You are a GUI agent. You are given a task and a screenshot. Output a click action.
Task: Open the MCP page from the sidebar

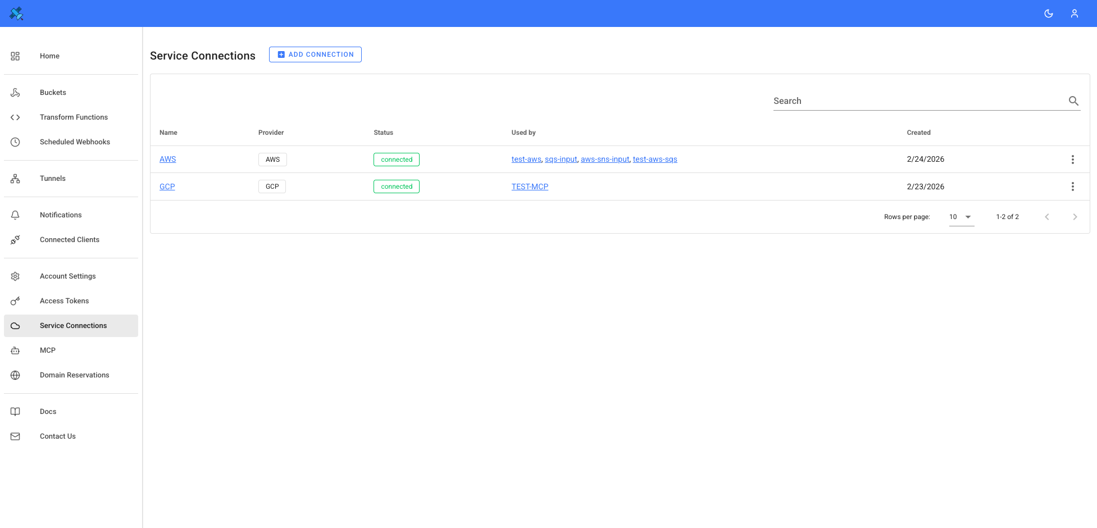pyautogui.click(x=48, y=351)
